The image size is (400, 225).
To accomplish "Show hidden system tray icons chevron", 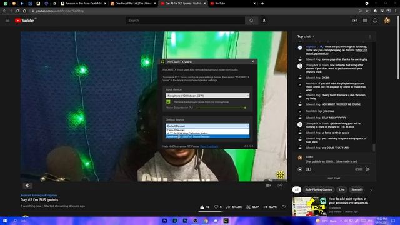I will tap(341, 221).
